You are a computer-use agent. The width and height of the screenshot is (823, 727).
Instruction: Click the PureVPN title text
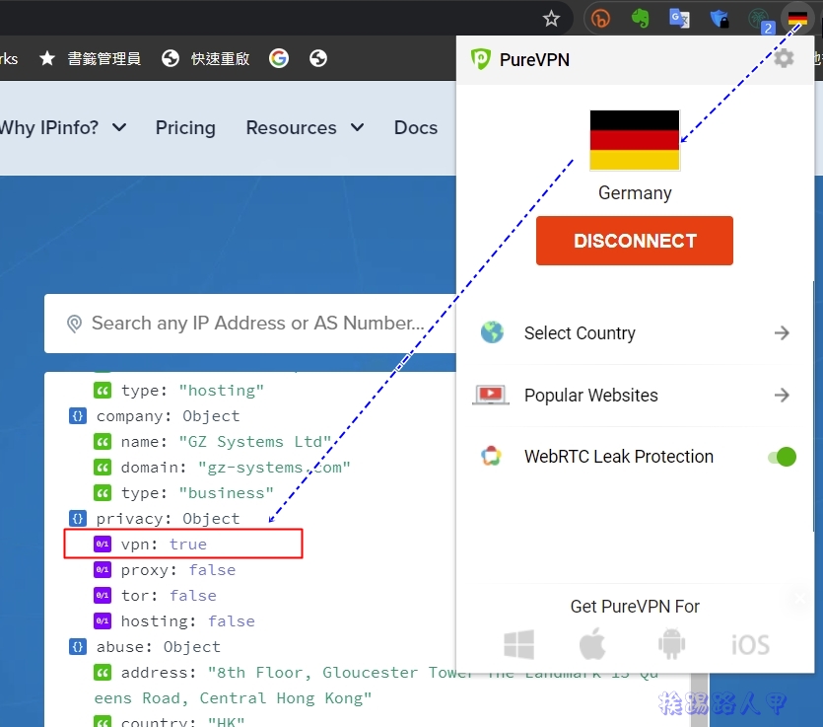pos(534,60)
